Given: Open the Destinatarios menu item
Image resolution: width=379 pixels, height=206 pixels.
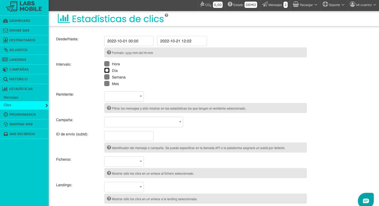Looking at the screenshot, I should (24, 40).
